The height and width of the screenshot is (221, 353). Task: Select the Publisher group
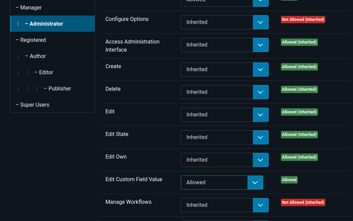pyautogui.click(x=52, y=88)
